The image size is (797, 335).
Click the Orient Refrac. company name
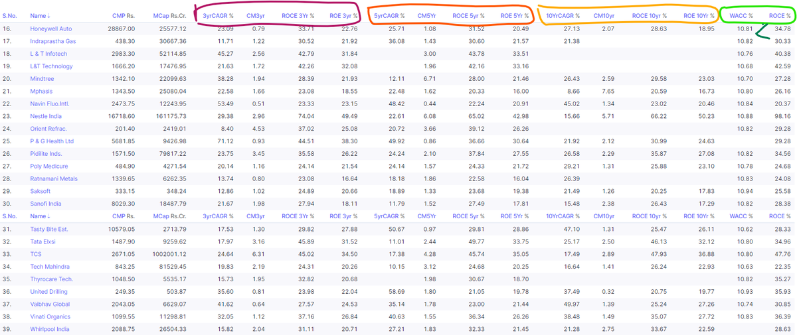coord(48,129)
